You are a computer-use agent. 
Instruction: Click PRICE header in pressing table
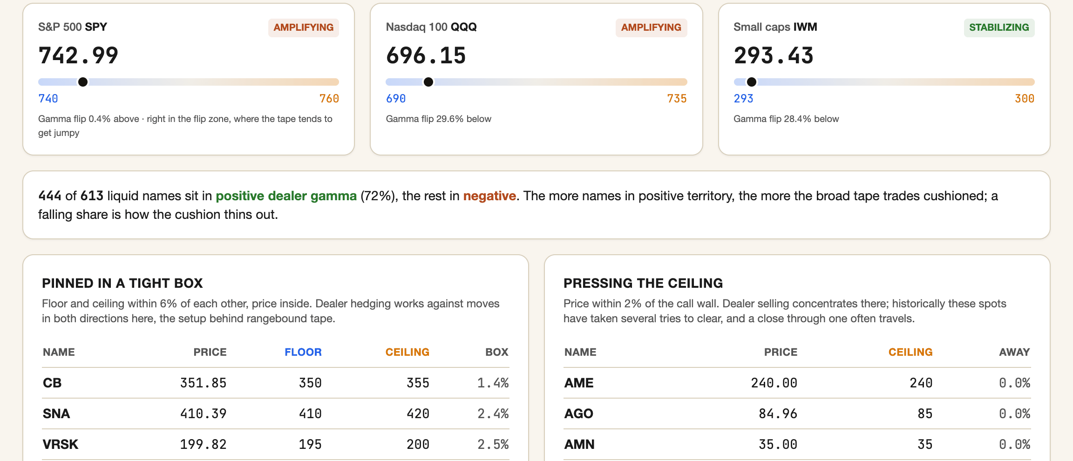(781, 352)
